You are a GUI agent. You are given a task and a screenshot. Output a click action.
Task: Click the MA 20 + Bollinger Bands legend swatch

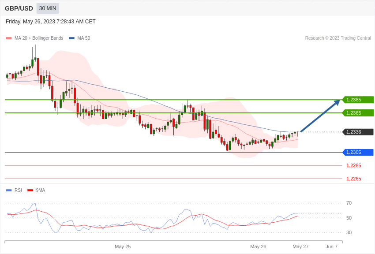pyautogui.click(x=9, y=38)
